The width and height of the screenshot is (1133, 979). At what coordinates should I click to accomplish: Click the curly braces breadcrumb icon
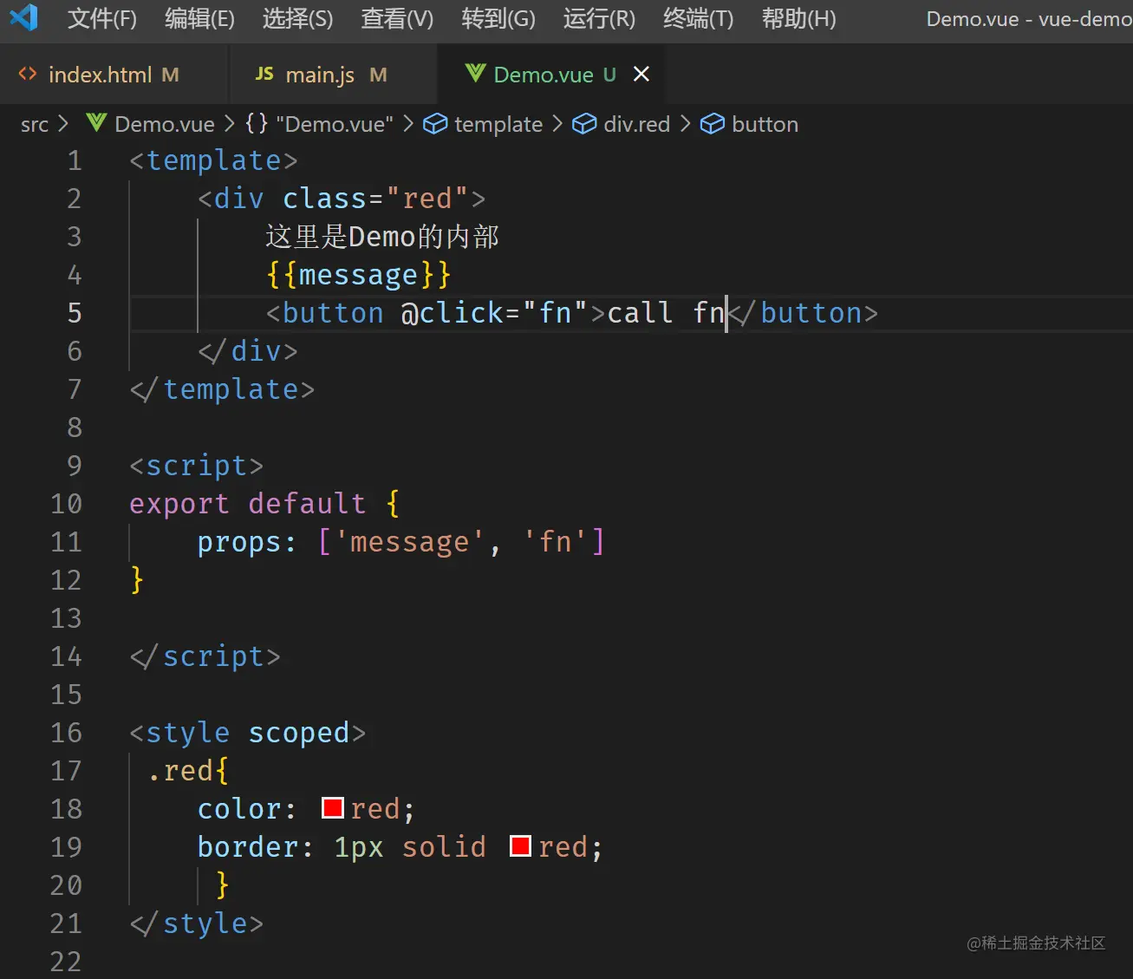point(257,123)
